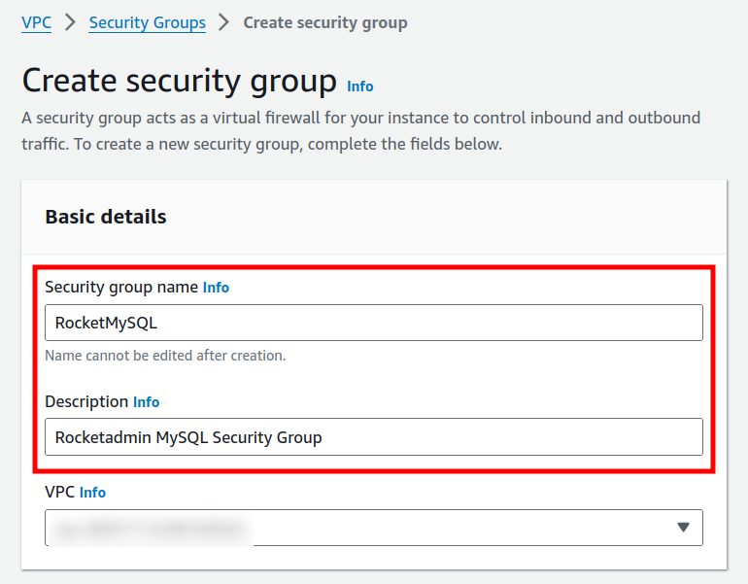Focus the Security group name field with RocketMySQL

pos(373,323)
